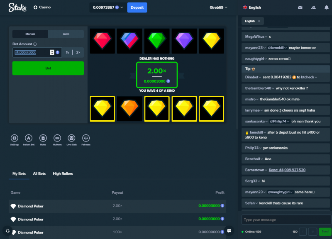Open the Hotkeys keyboard icon
Image resolution: width=332 pixels, height=239 pixels.
pos(57,138)
